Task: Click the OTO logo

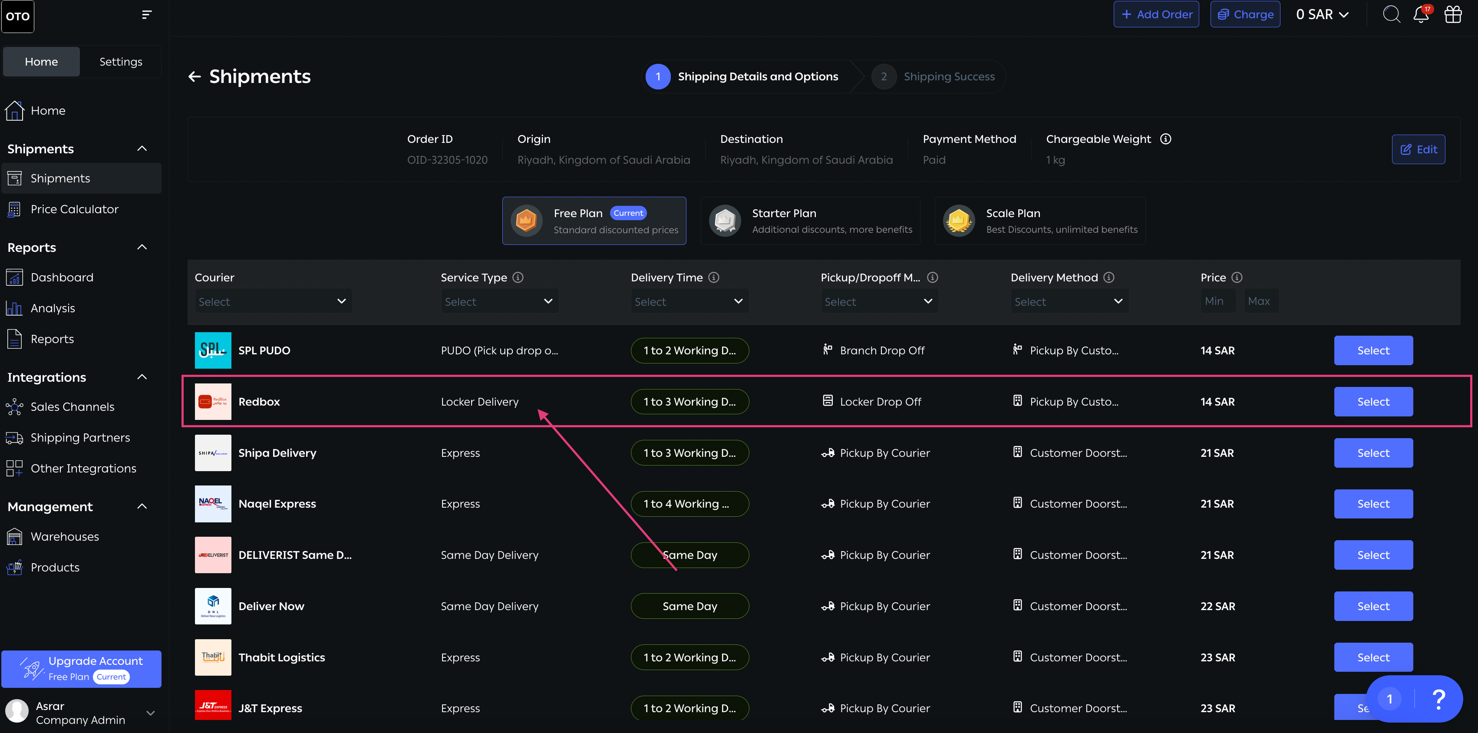Action: click(18, 16)
